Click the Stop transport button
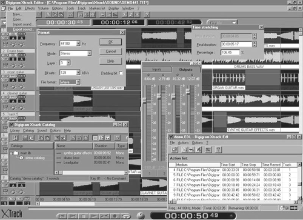The width and height of the screenshot is (303, 220). tap(83, 216)
